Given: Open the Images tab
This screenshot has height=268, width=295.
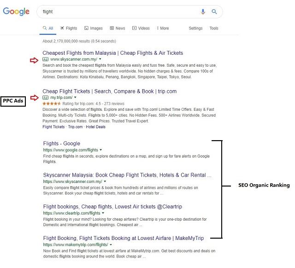Looking at the screenshot, I should pyautogui.click(x=94, y=28).
